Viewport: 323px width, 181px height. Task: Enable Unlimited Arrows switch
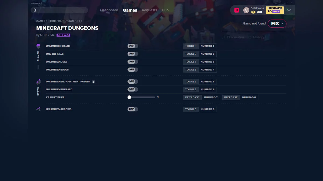(133, 109)
